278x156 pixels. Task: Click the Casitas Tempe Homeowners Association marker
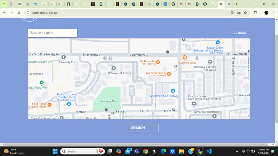pyautogui.click(x=194, y=104)
